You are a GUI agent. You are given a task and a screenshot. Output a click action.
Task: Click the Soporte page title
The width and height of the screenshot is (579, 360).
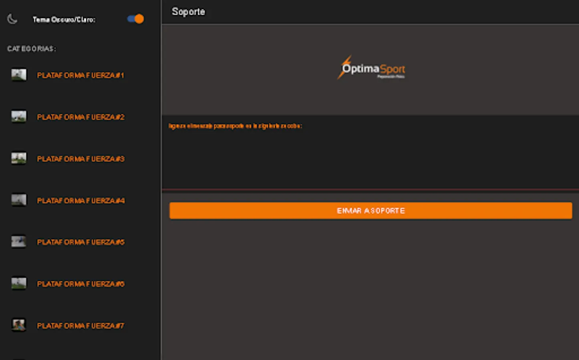click(188, 12)
